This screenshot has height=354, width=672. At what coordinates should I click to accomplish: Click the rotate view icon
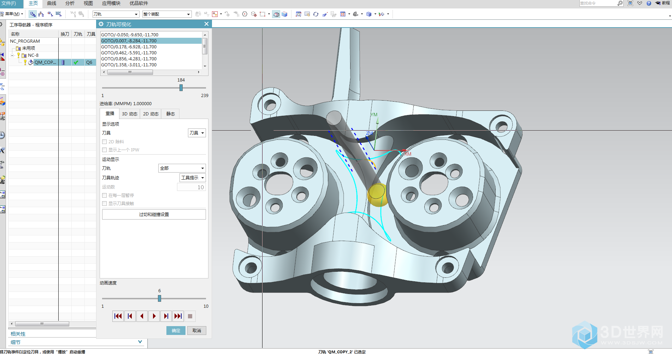[316, 14]
